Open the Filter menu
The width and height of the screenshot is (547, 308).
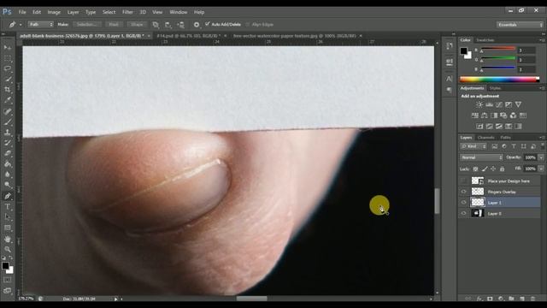(127, 12)
